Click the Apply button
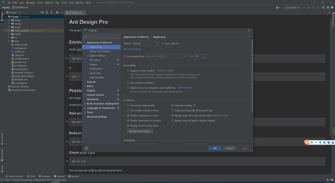 pyautogui.click(x=244, y=148)
